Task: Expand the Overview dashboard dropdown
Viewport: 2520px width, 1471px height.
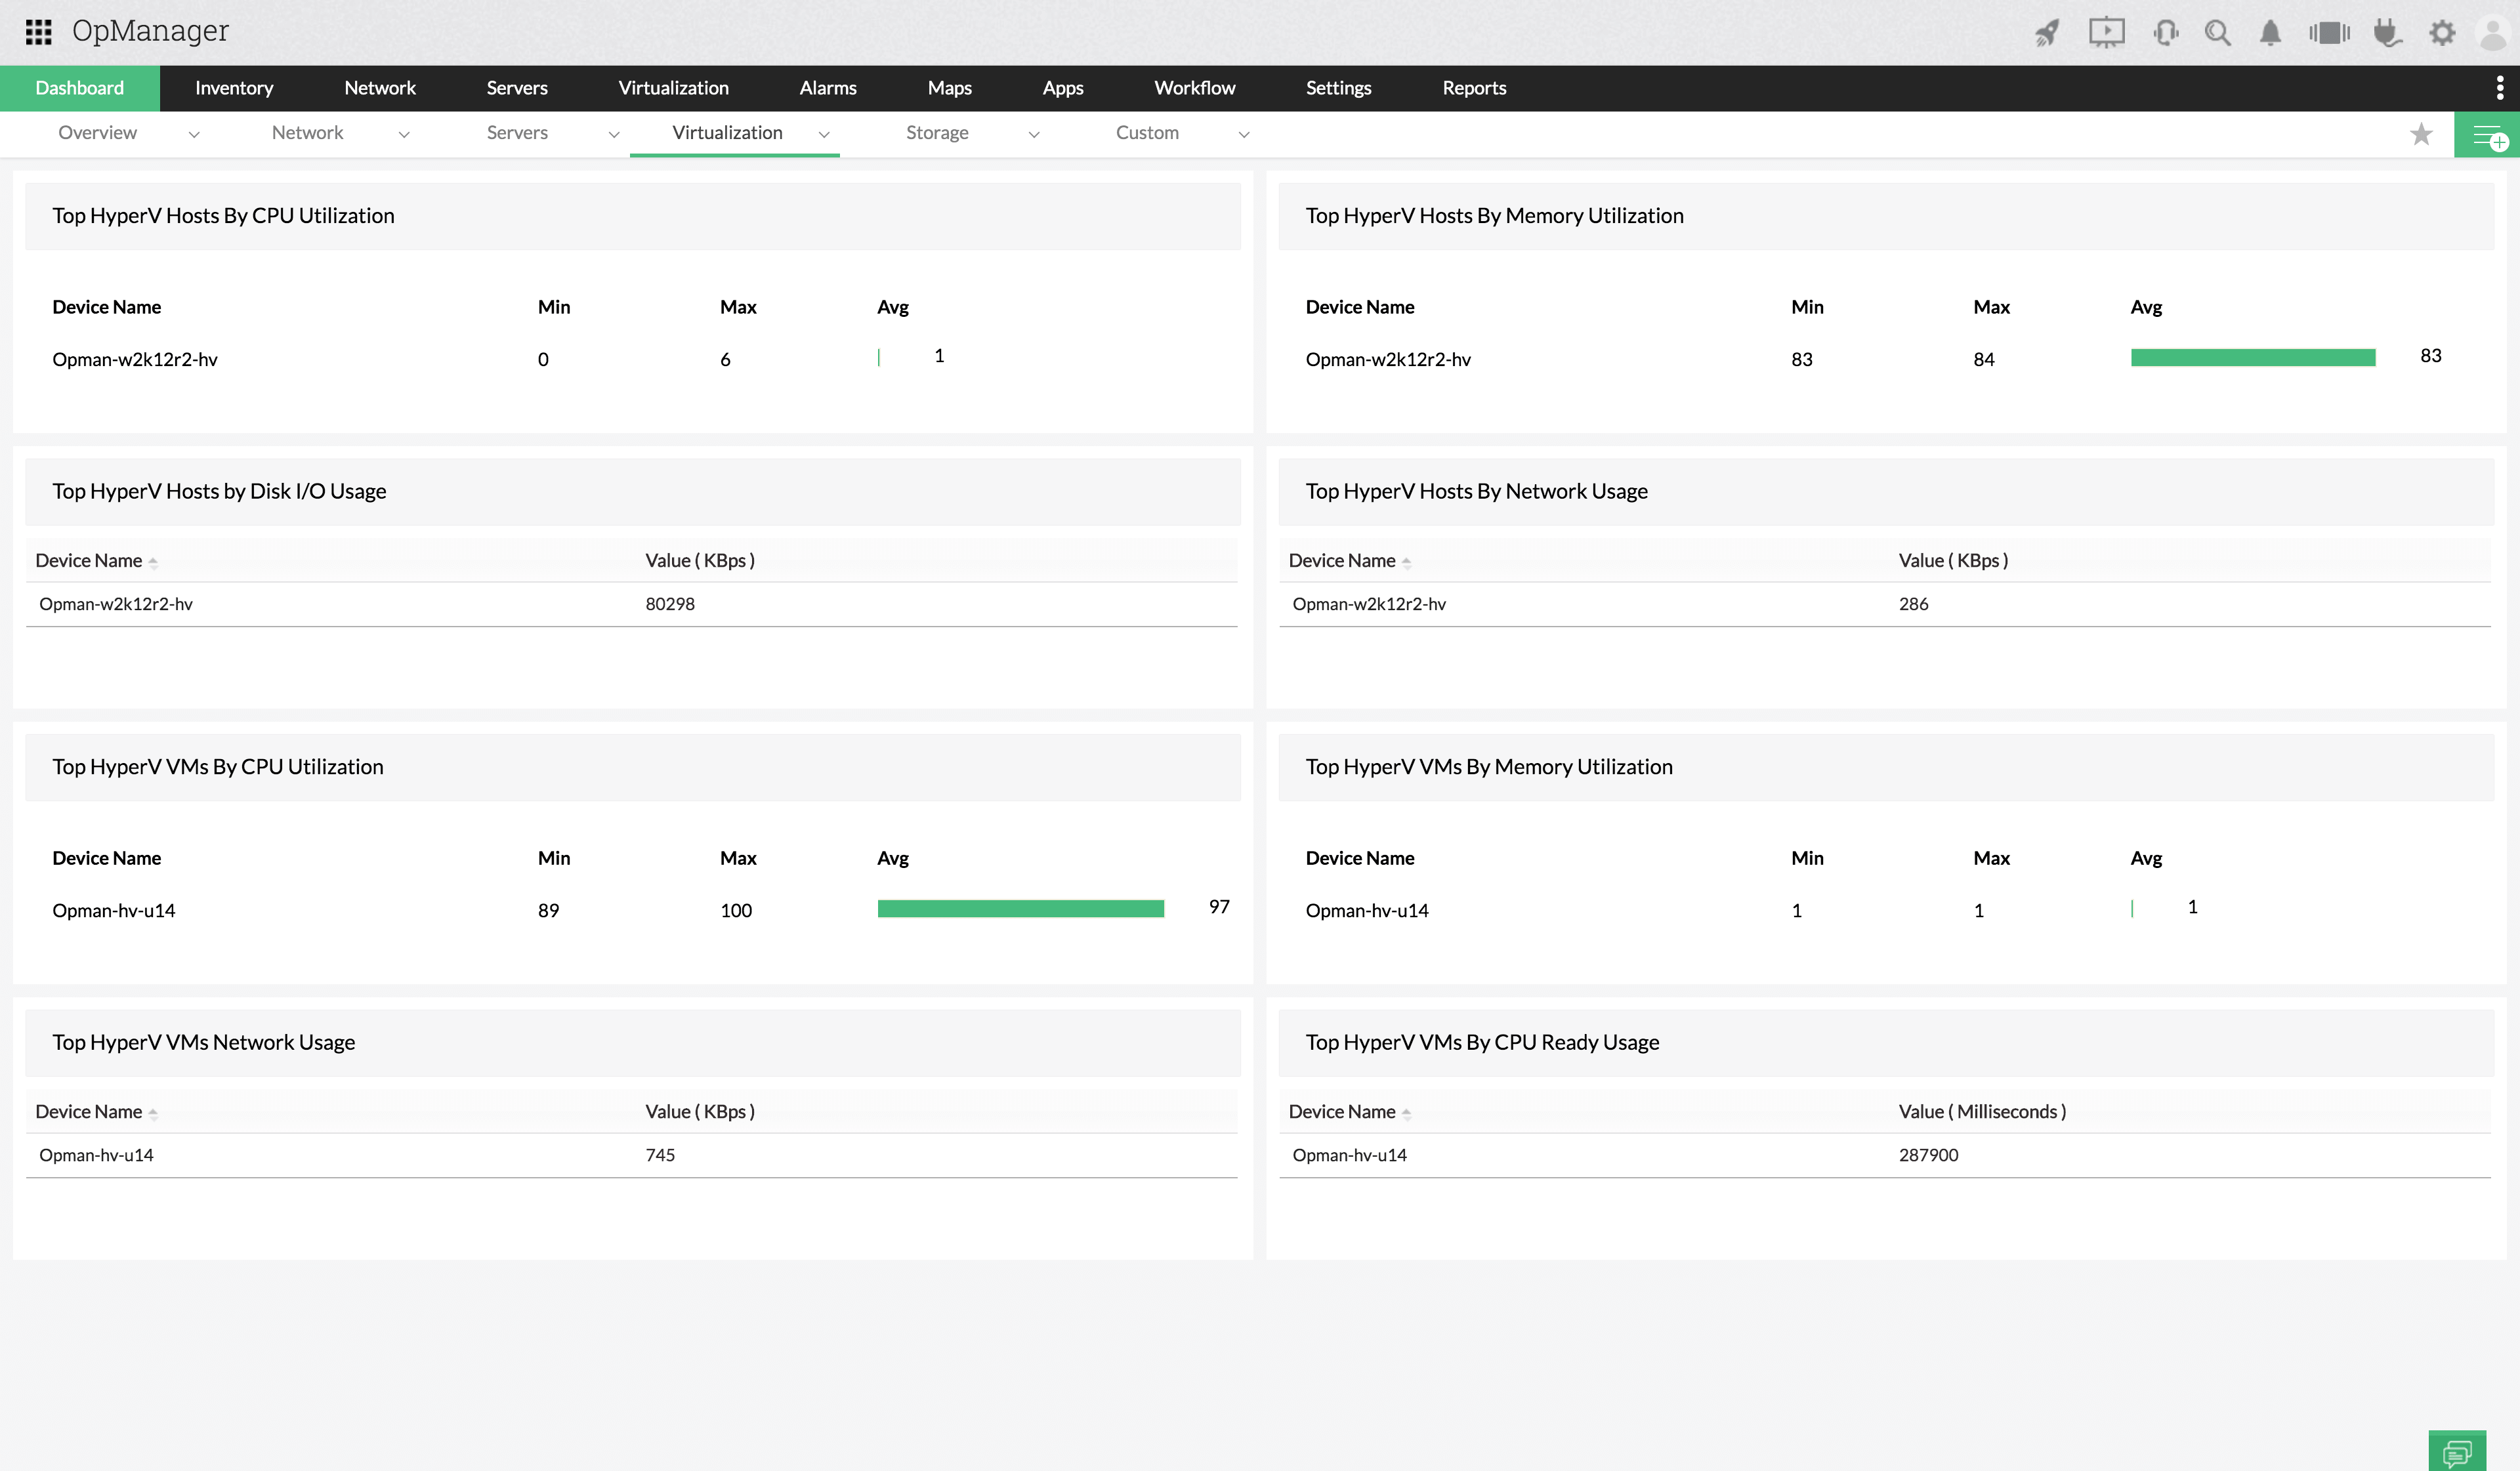Action: 194,134
